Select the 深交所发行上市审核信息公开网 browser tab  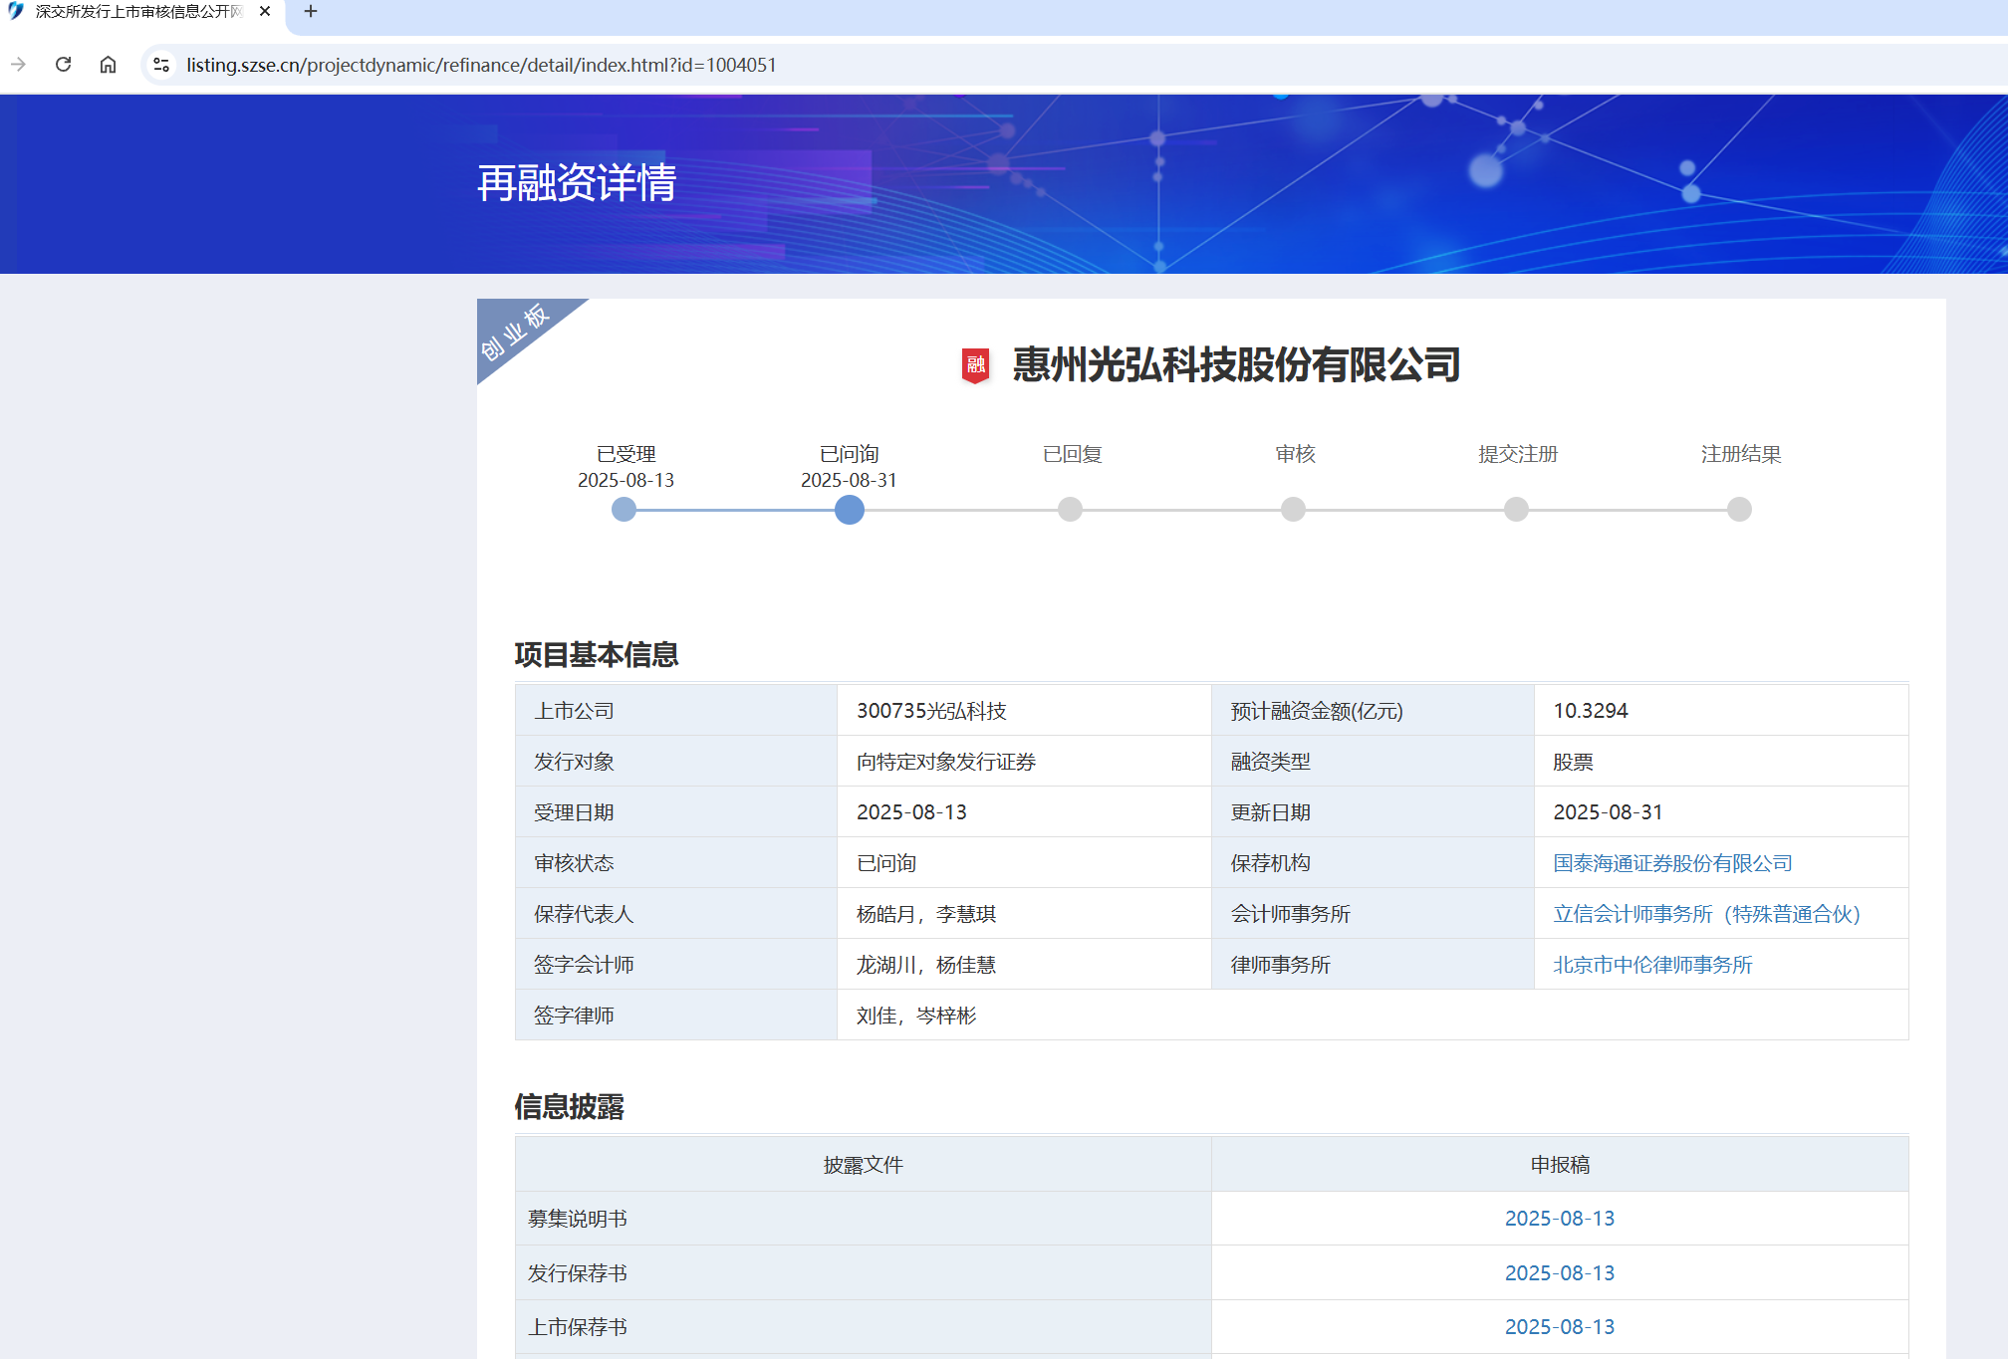(137, 12)
